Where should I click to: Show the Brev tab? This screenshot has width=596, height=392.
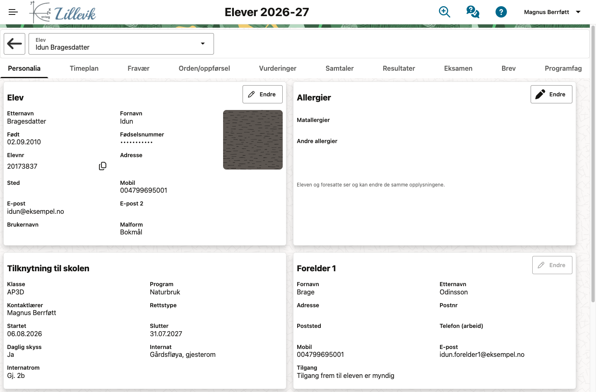click(x=509, y=69)
